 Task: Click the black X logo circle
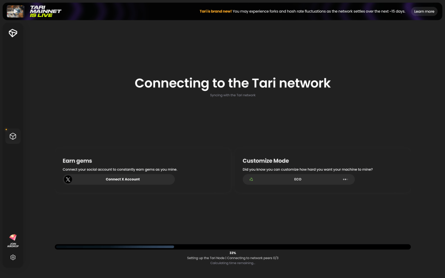click(x=68, y=179)
